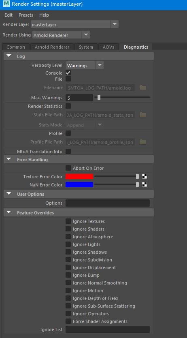
Task: Click the Ignore List input field
Action: tap(108, 329)
